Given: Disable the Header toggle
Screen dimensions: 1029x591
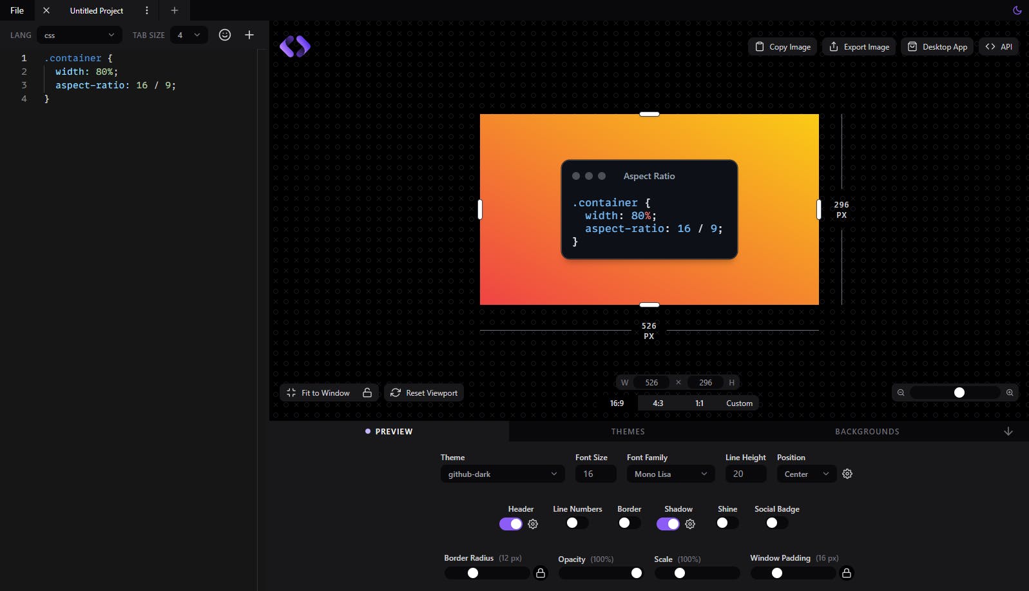Looking at the screenshot, I should coord(511,524).
